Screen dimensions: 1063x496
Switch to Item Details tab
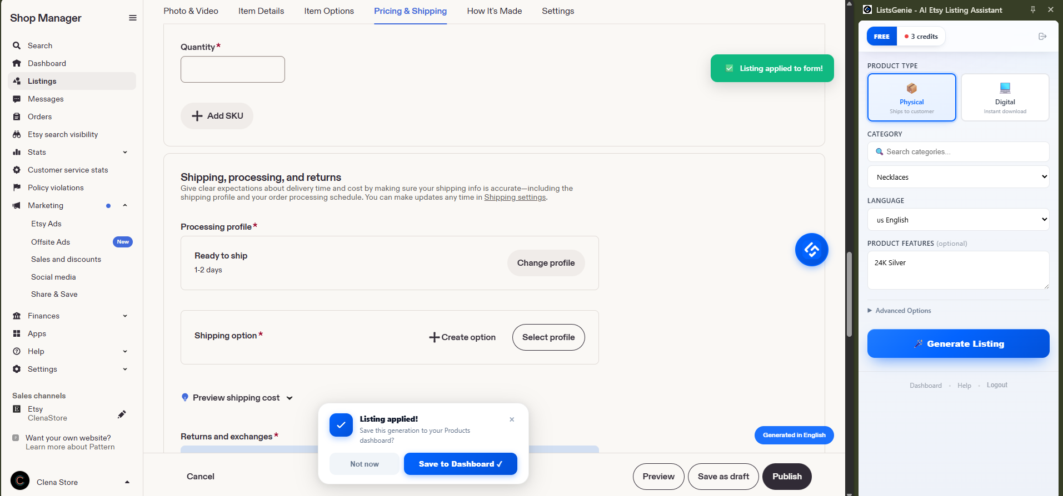261,11
